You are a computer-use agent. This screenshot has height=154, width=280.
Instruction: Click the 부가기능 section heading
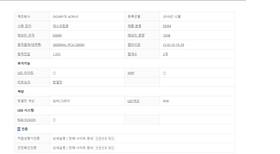pyautogui.click(x=24, y=63)
